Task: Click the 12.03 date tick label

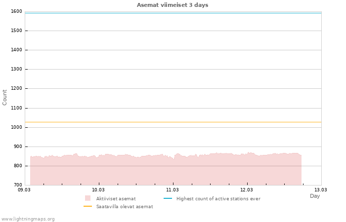Action: [x=247, y=189]
